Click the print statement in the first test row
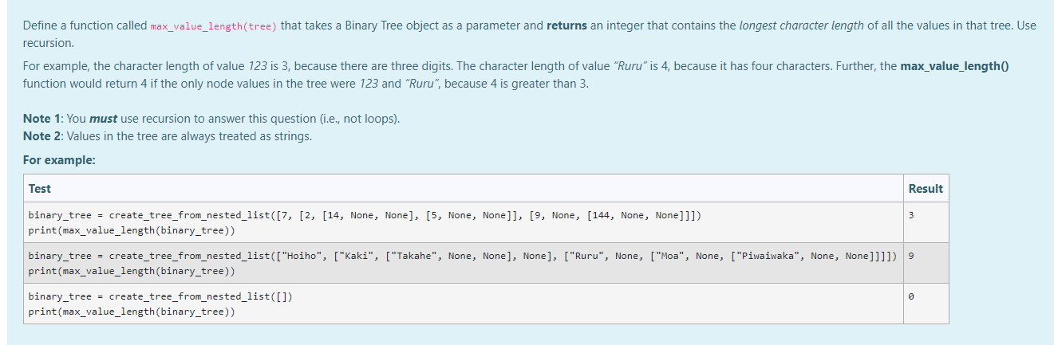This screenshot has width=1054, height=345. pyautogui.click(x=132, y=230)
